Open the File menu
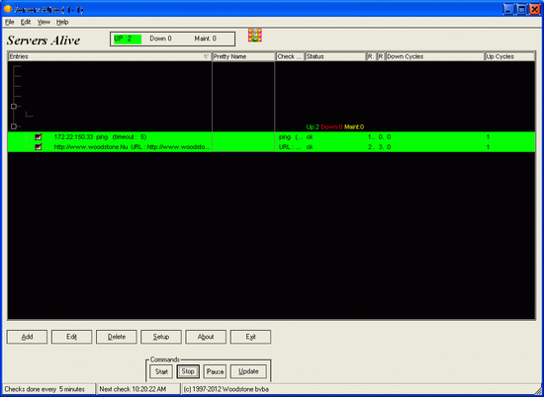The height and width of the screenshot is (397, 544). click(x=9, y=22)
